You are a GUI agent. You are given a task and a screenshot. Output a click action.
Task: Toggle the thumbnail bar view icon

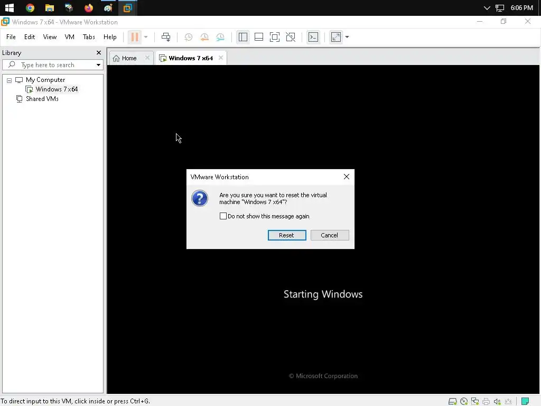(259, 37)
